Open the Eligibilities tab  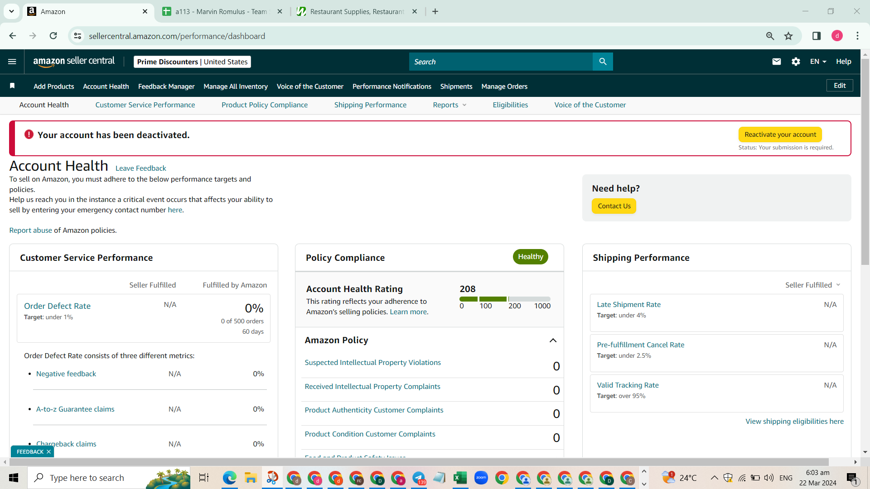510,105
